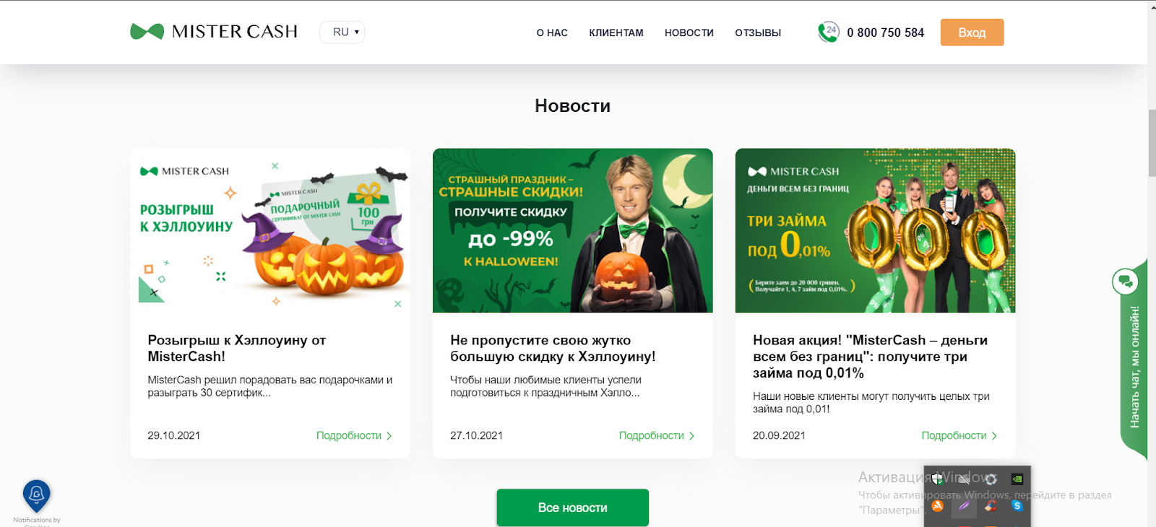Open the online chat bubble icon
The height and width of the screenshot is (527, 1156).
1125,282
